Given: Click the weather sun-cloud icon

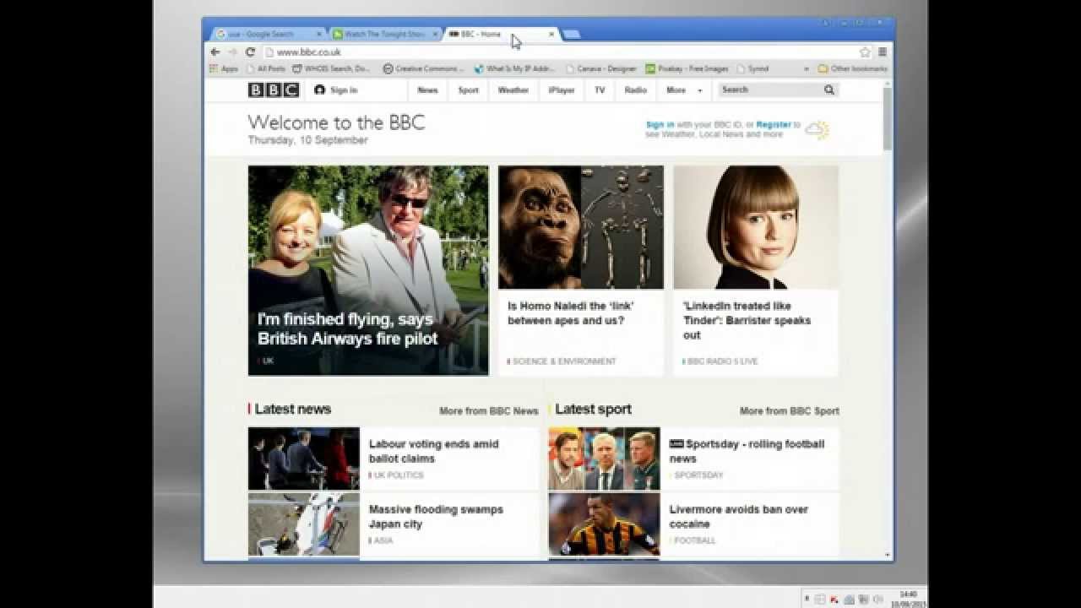Looking at the screenshot, I should pyautogui.click(x=817, y=130).
